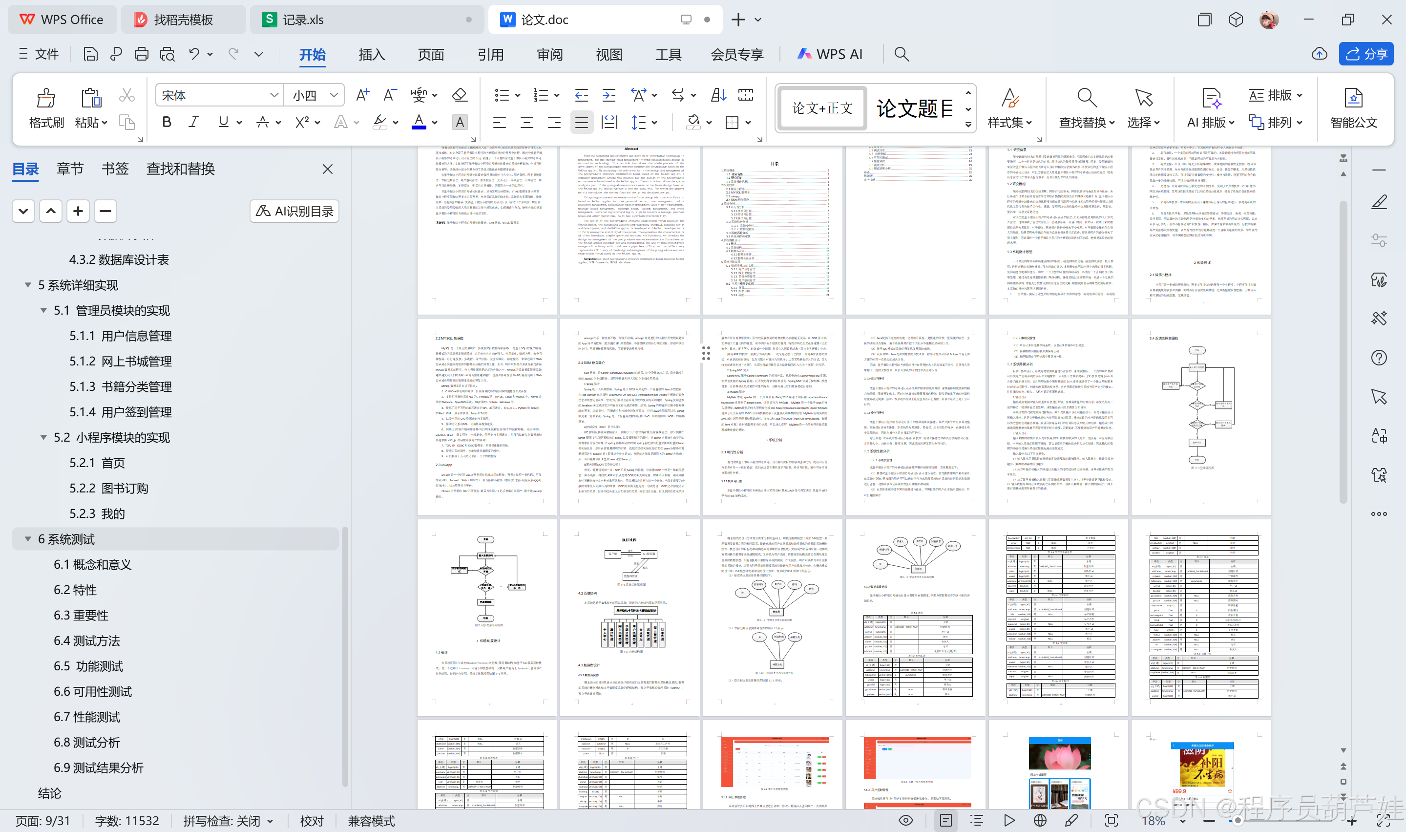This screenshot has height=832, width=1406.
Task: Toggle Italic formatting
Action: pyautogui.click(x=194, y=122)
